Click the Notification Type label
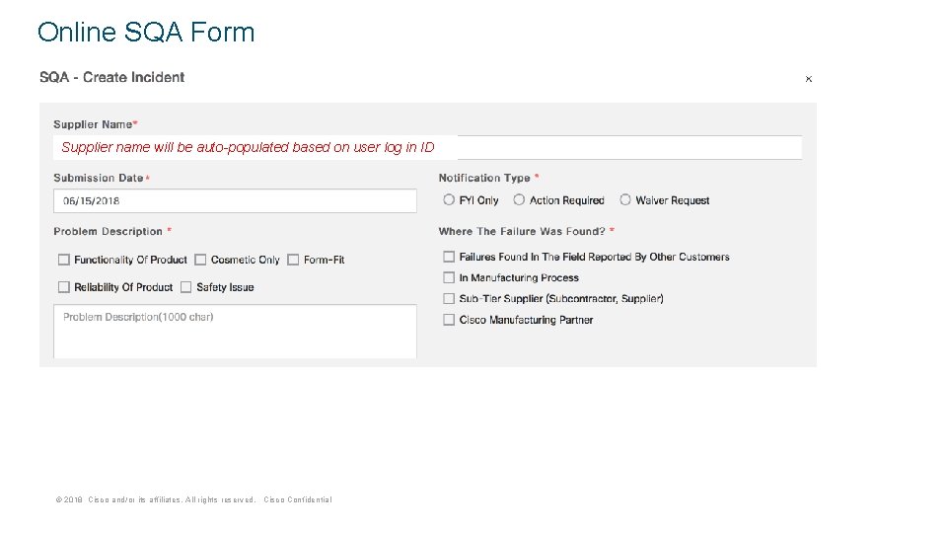The width and height of the screenshot is (947, 533). tap(485, 178)
